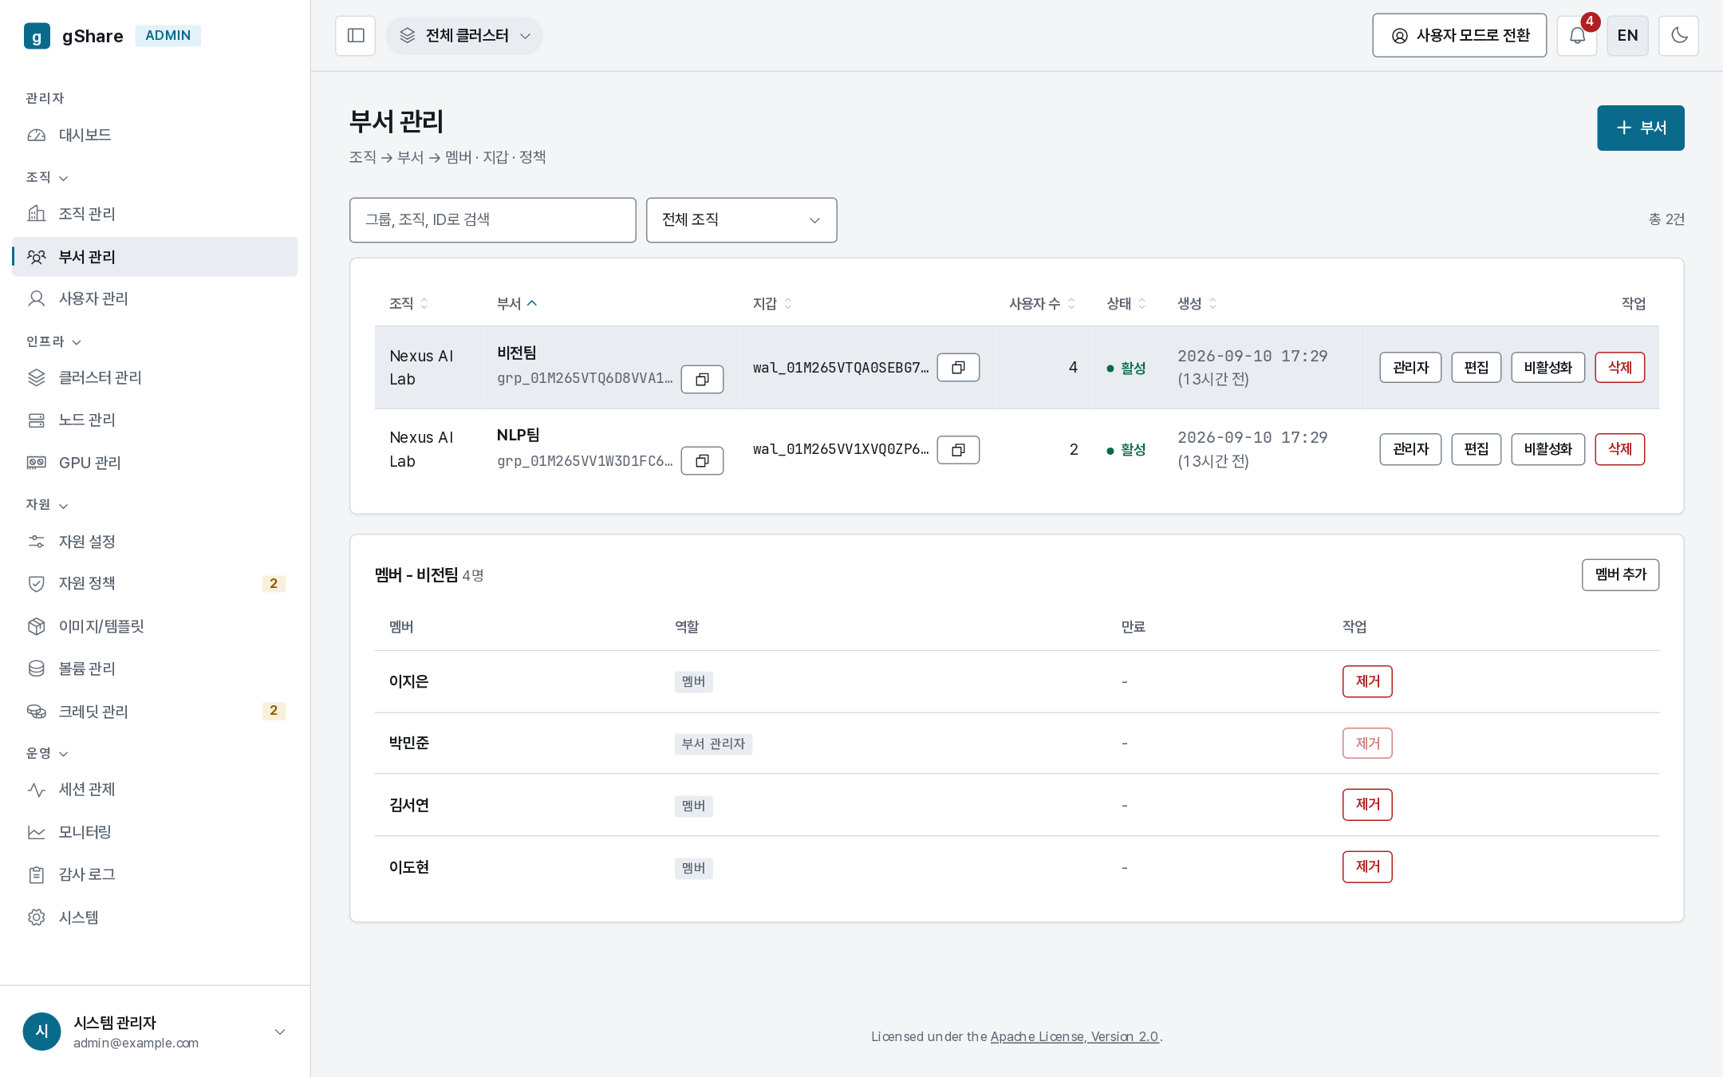Copy the 비전팀 group ID
1723x1077 pixels.
[x=702, y=379]
